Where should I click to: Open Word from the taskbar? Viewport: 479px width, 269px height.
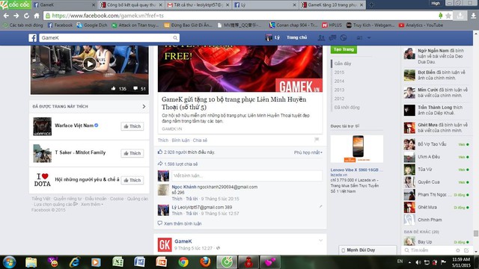pyautogui.click(x=139, y=262)
